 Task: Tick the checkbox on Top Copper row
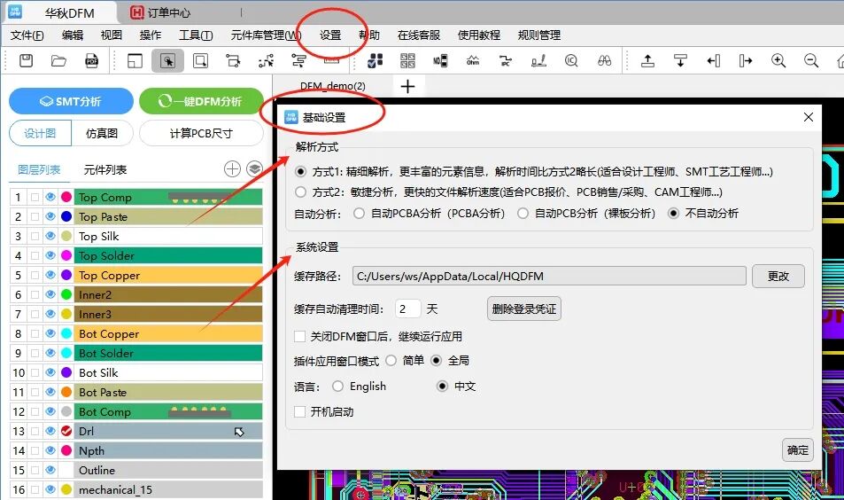[x=35, y=275]
